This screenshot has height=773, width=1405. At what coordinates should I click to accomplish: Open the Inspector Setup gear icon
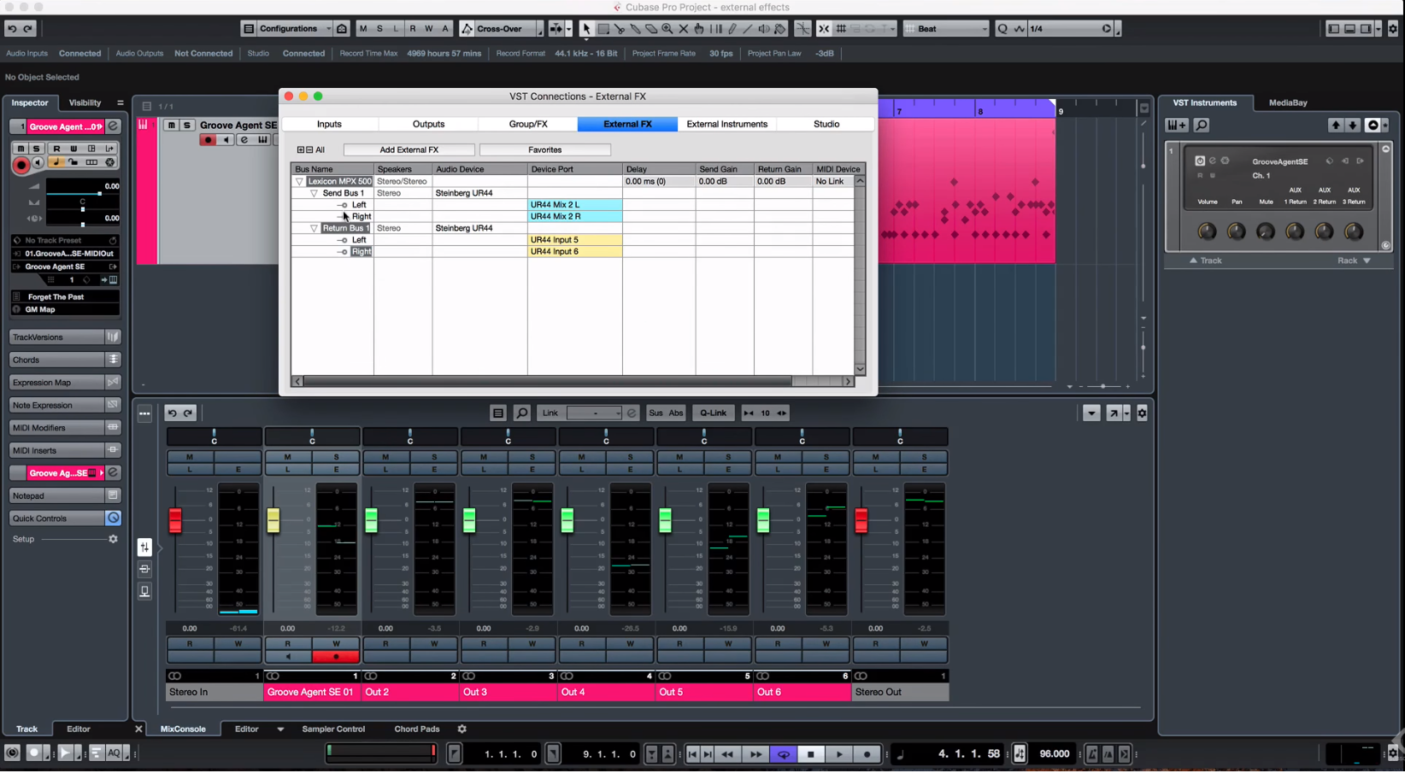pos(113,540)
